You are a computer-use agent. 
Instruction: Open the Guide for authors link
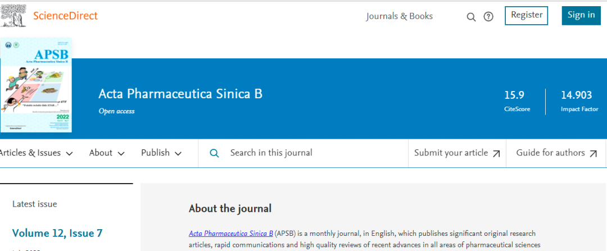click(x=550, y=153)
